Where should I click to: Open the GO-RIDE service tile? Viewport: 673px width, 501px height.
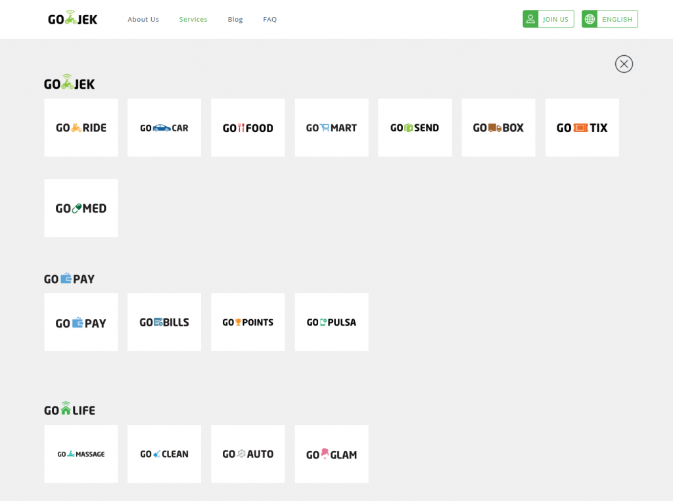coord(81,128)
